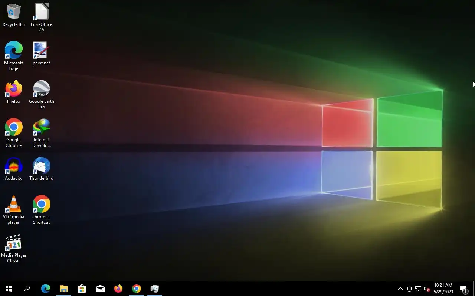Viewport: 475px width, 296px height.
Task: Open taskbar Search magnifier
Action: click(27, 289)
